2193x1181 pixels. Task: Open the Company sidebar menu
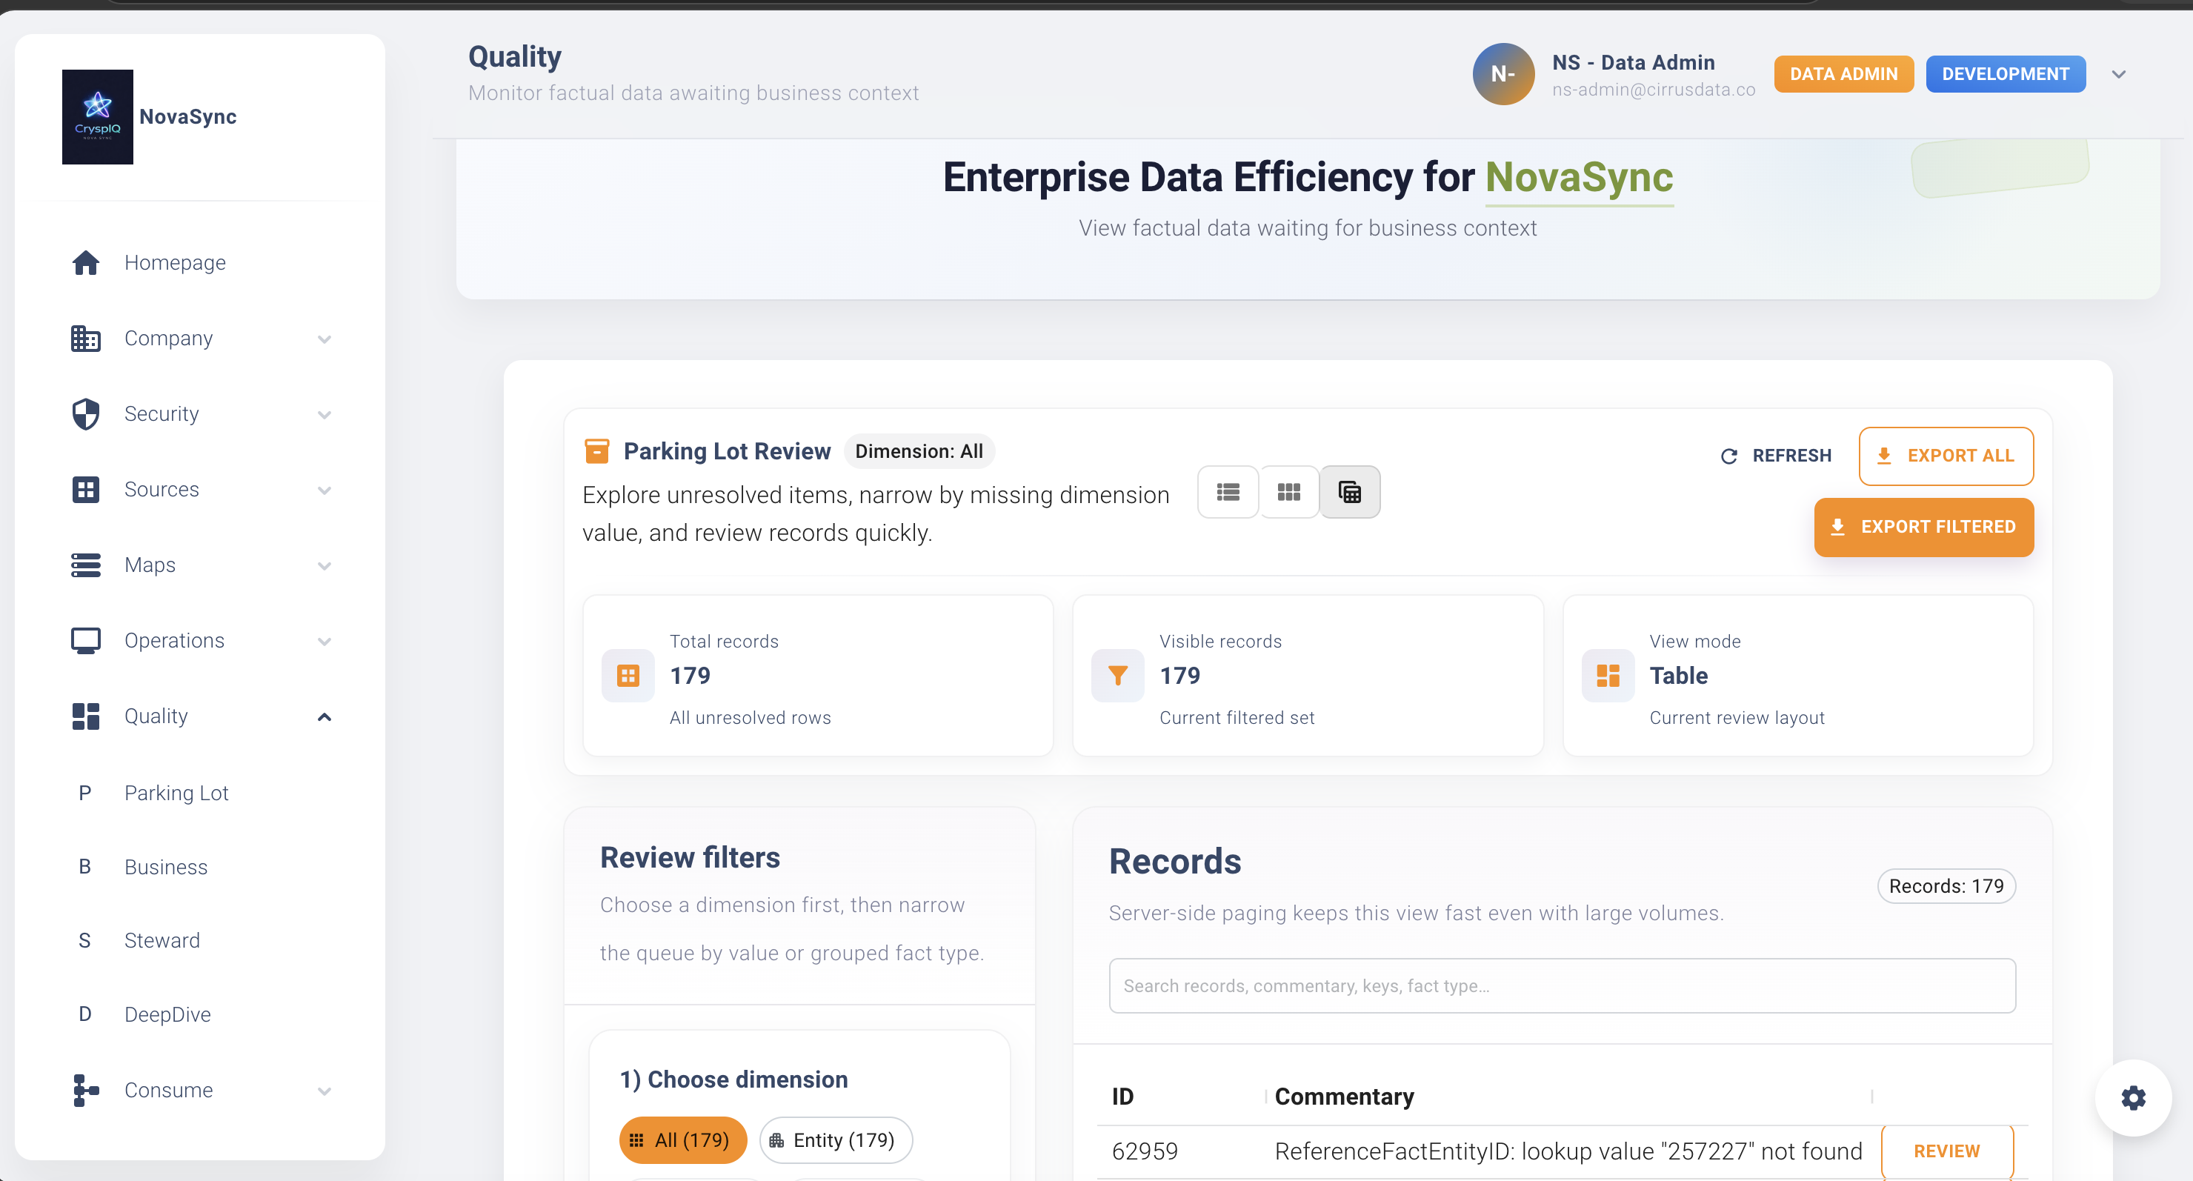[x=200, y=339]
